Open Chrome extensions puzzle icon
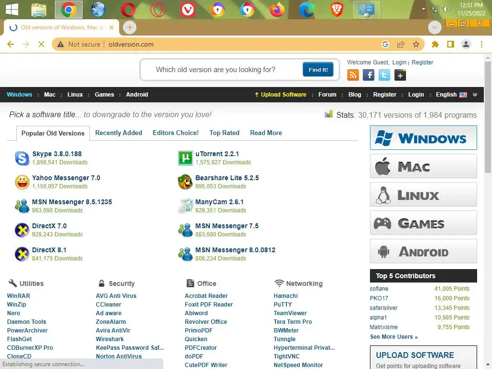This screenshot has width=492, height=369. click(x=435, y=44)
